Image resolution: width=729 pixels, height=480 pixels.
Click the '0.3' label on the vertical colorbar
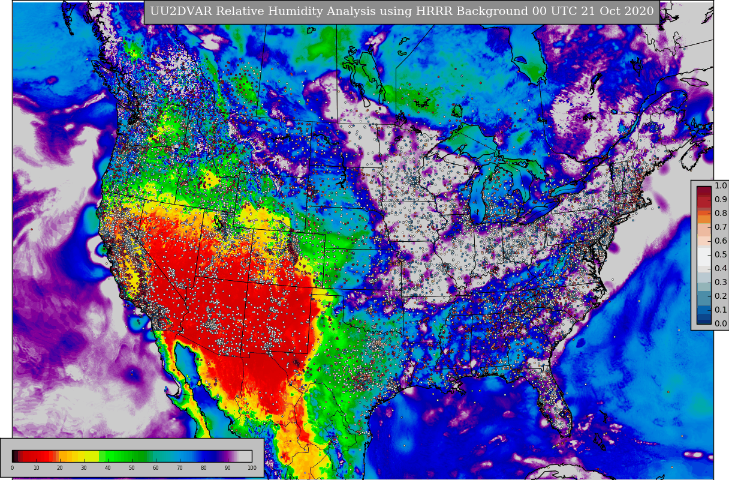(x=721, y=282)
